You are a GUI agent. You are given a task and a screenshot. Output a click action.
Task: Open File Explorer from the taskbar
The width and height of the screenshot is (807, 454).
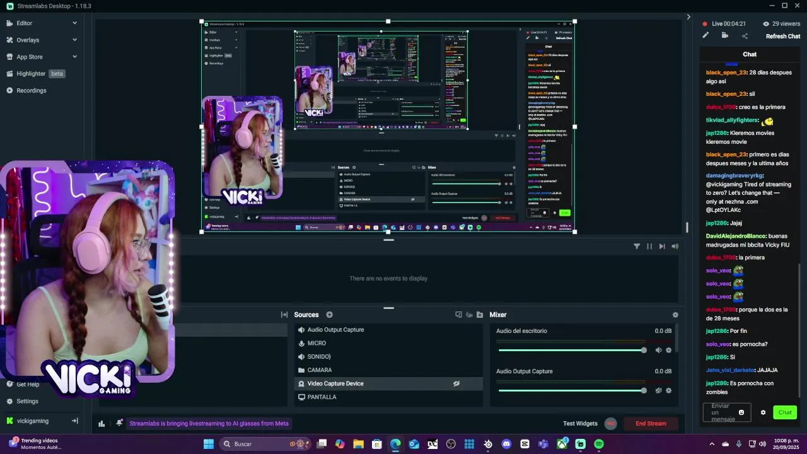coord(358,444)
